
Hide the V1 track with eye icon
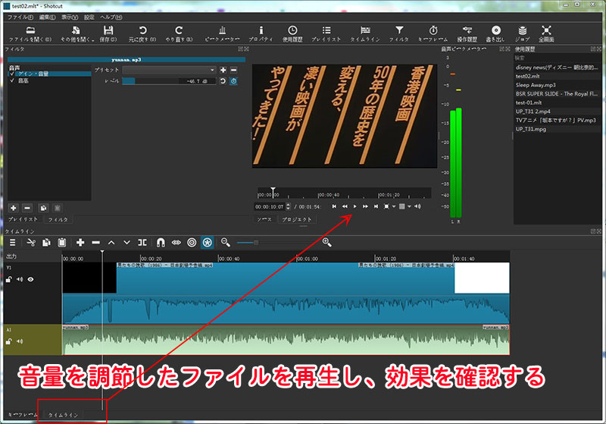tap(30, 279)
